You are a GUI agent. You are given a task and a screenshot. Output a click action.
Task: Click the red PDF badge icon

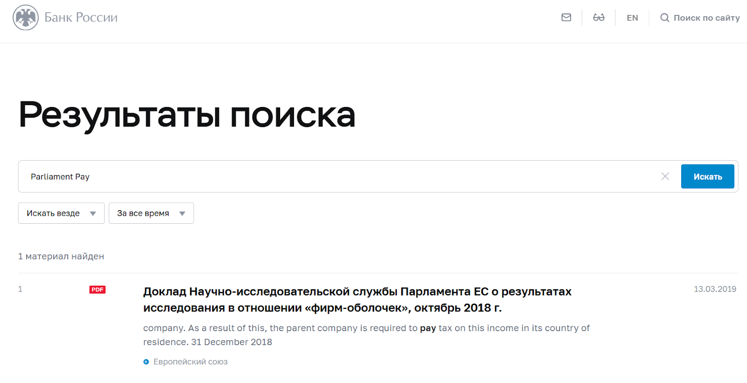[x=98, y=290]
